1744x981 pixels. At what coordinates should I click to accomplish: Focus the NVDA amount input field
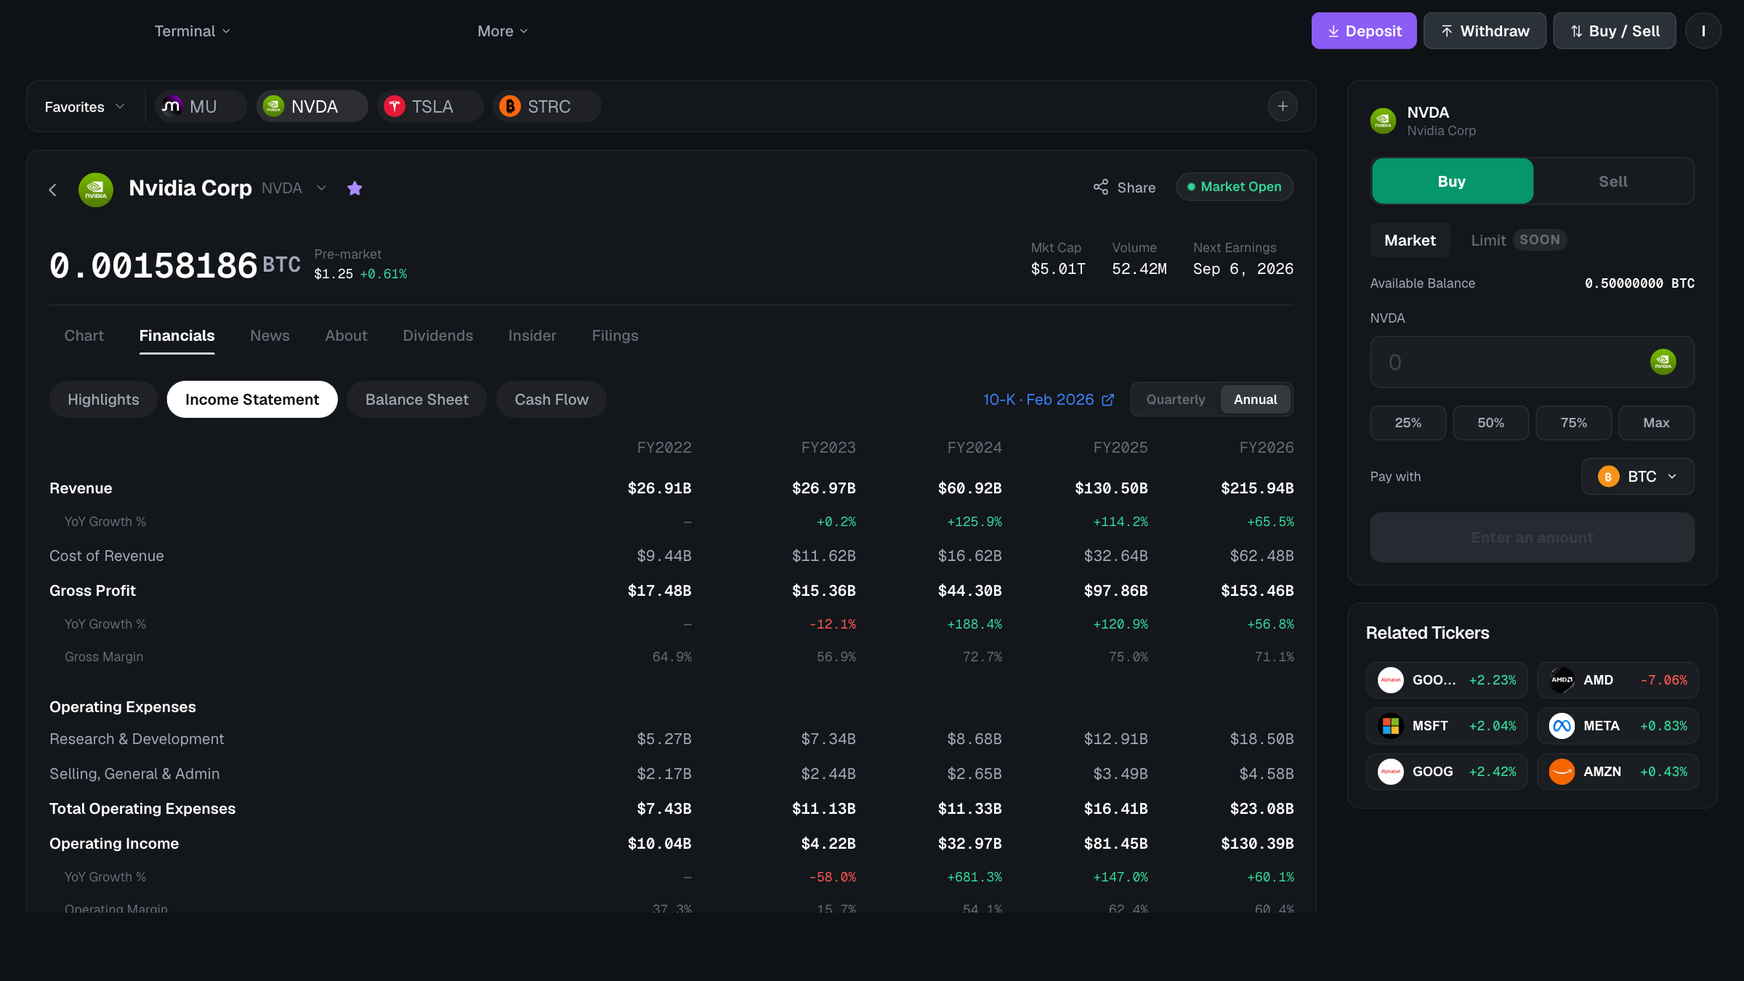(1532, 362)
